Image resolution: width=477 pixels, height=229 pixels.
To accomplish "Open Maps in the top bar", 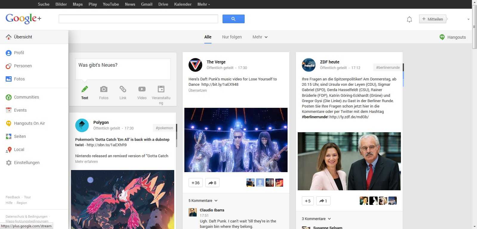I will point(78,4).
